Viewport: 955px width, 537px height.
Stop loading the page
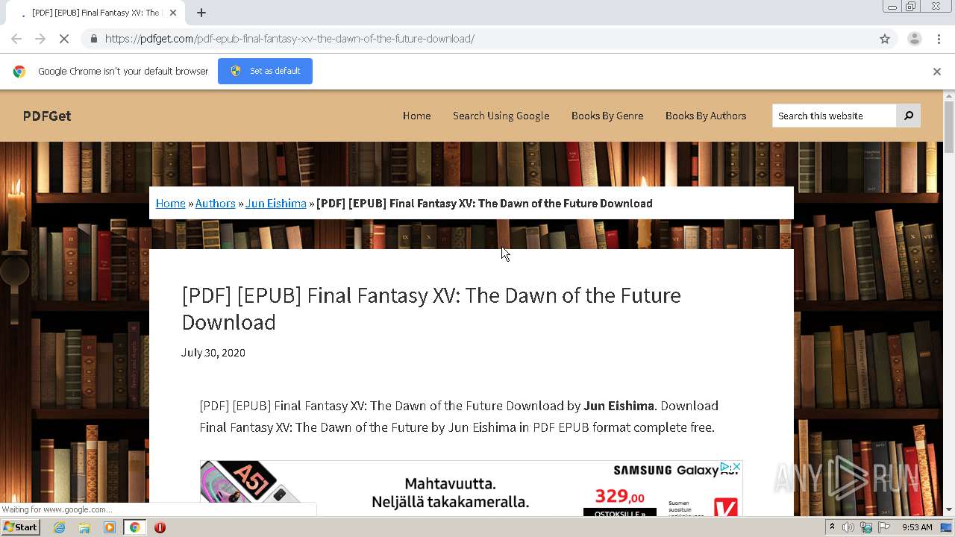click(64, 39)
